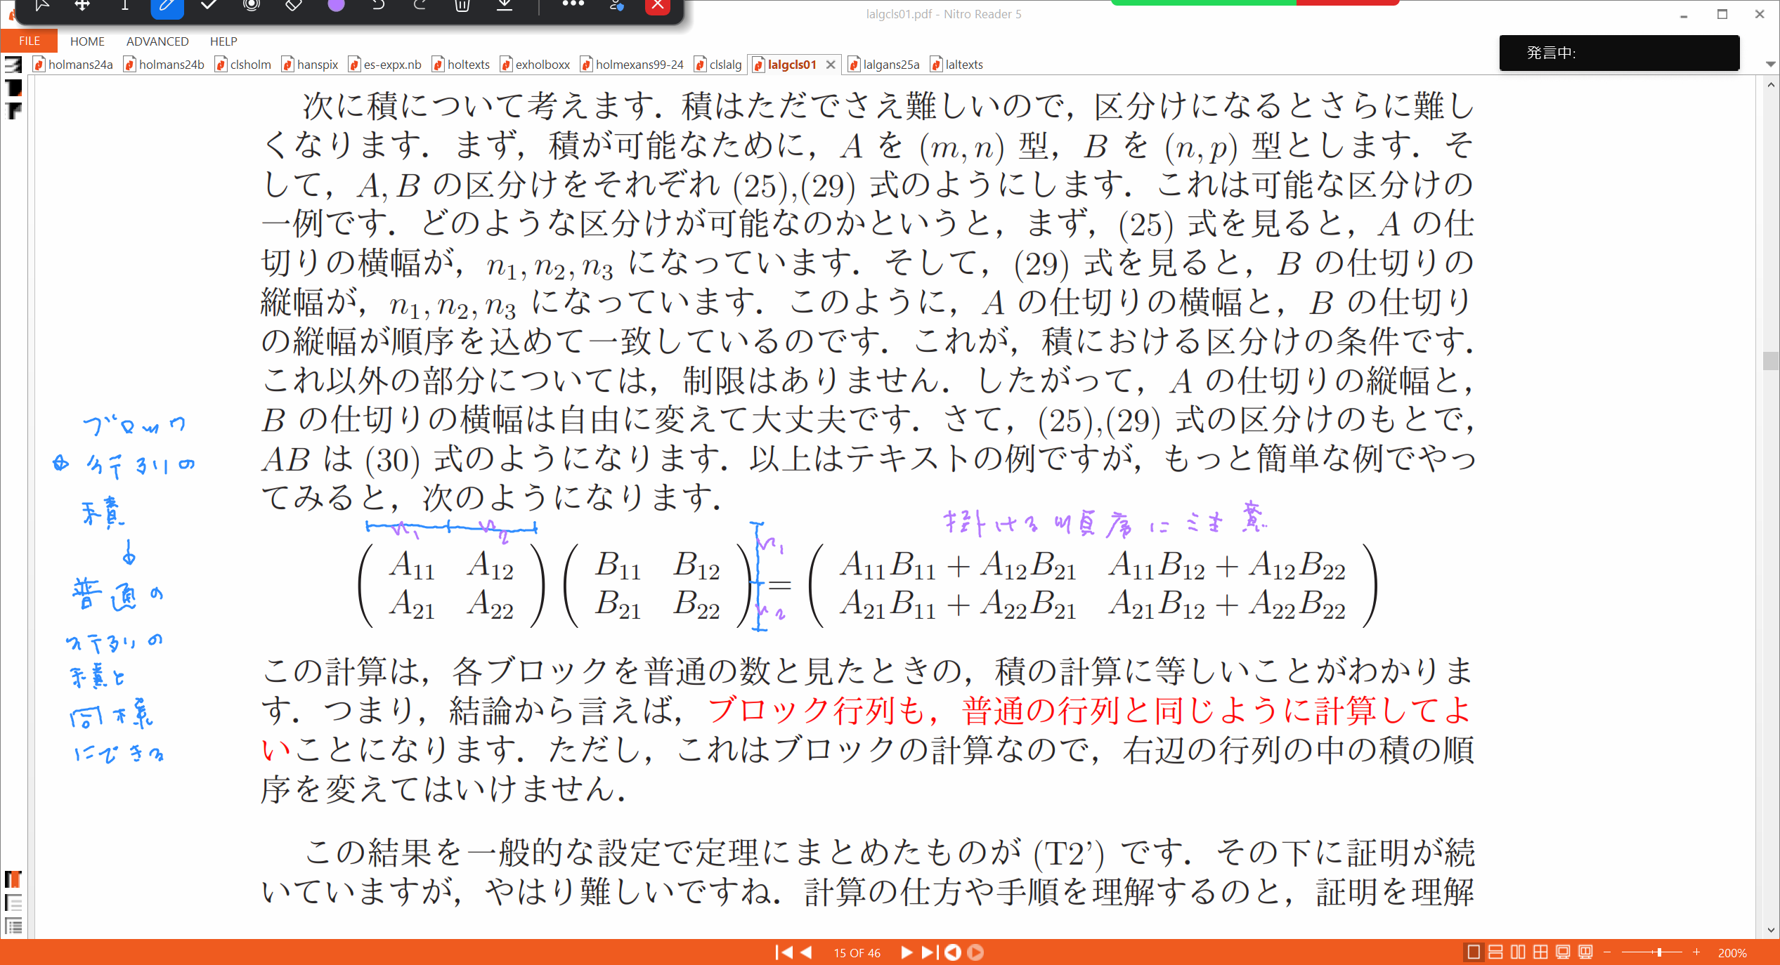Click the page number field 15 OF 46
1780x965 pixels.
pyautogui.click(x=857, y=953)
